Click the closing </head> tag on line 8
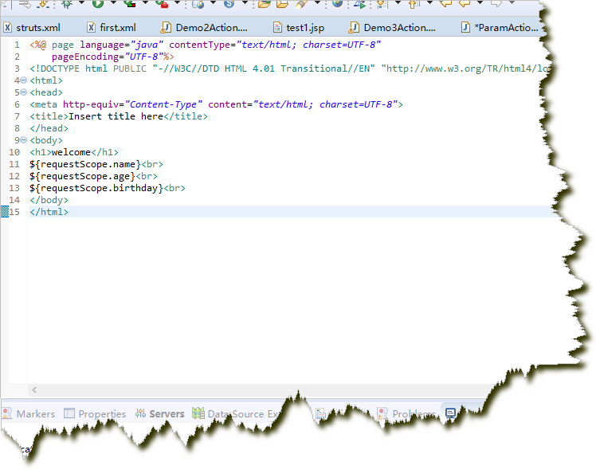 [x=49, y=128]
